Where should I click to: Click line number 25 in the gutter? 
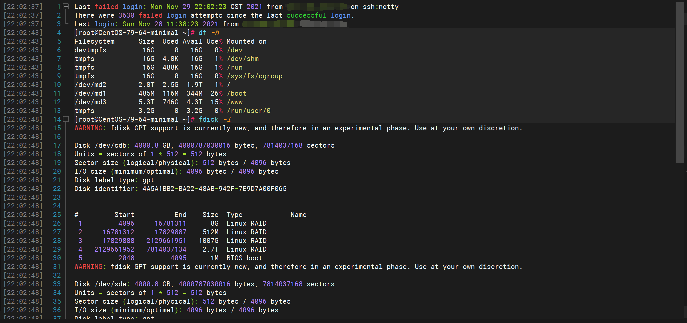(57, 215)
